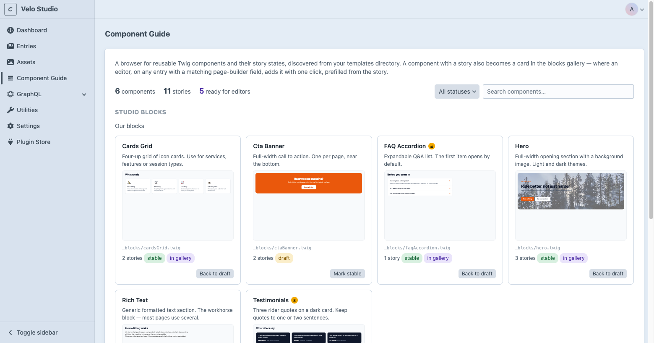
Task: Click the Rich Text title
Action: [135, 300]
